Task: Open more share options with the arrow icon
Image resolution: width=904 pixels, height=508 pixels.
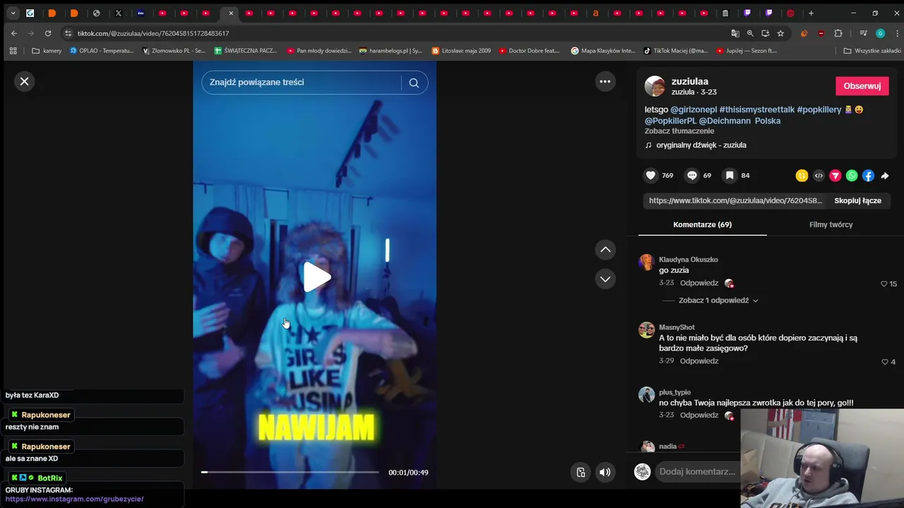Action: [x=885, y=176]
